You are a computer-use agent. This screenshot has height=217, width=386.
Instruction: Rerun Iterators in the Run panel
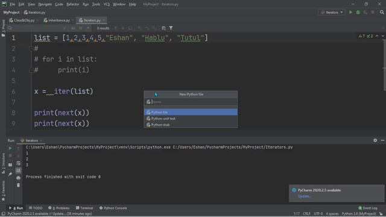click(10, 148)
